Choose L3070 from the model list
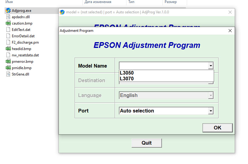248x164 pixels. pos(127,79)
